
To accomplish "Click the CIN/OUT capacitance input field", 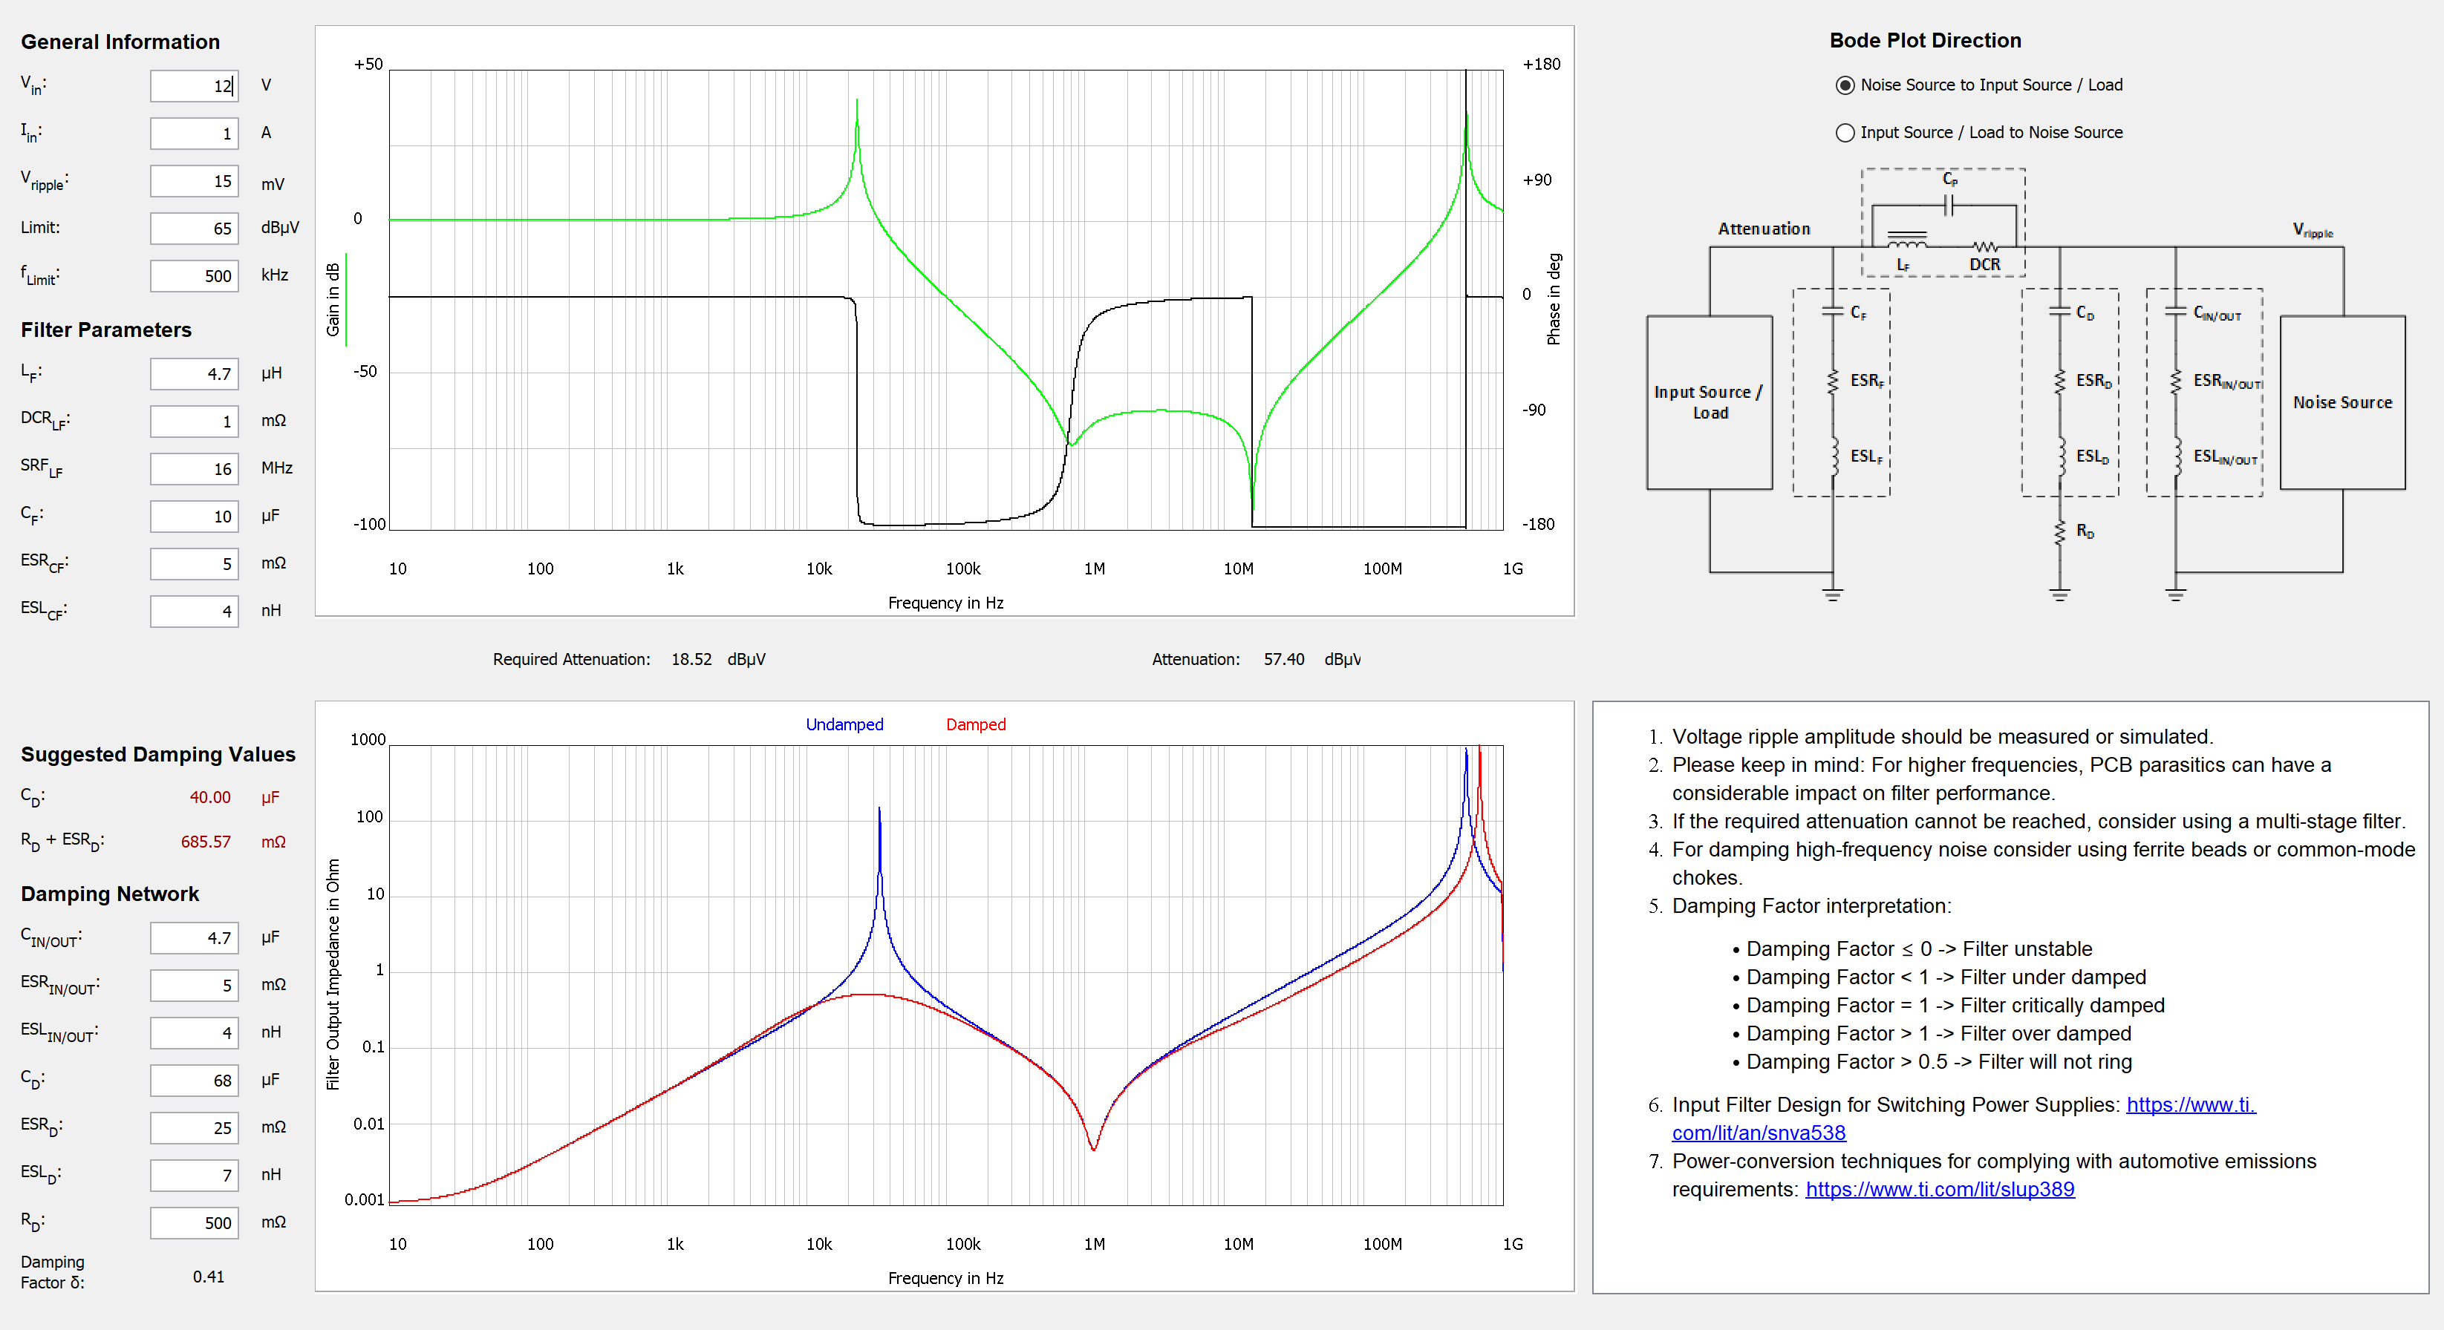I will (x=195, y=937).
